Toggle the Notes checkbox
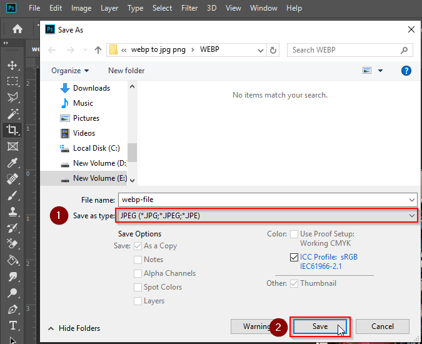Image resolution: width=422 pixels, height=344 pixels. (x=138, y=260)
